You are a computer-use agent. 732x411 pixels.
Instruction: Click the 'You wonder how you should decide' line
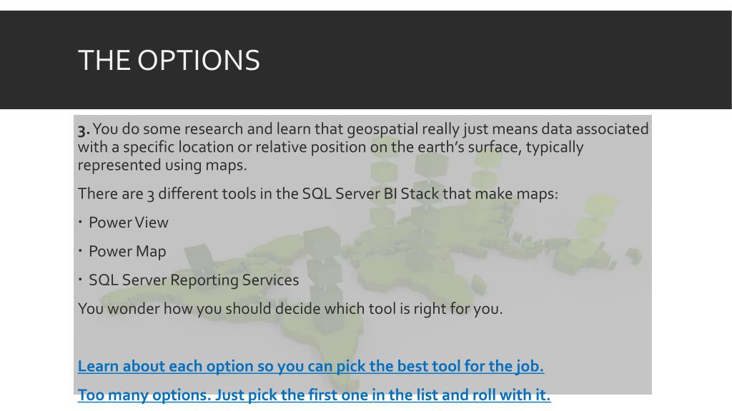[290, 309]
